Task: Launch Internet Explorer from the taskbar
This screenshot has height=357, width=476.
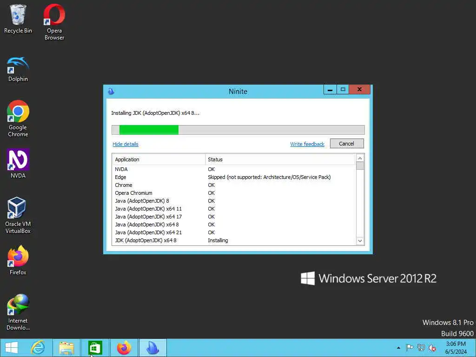Action: [x=38, y=348]
